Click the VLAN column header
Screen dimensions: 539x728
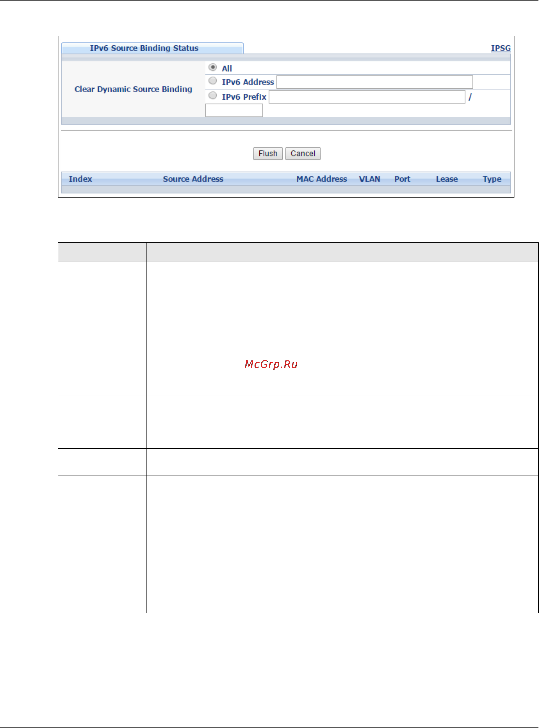click(369, 179)
